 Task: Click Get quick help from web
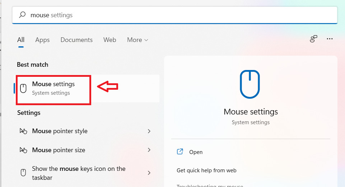click(x=206, y=170)
